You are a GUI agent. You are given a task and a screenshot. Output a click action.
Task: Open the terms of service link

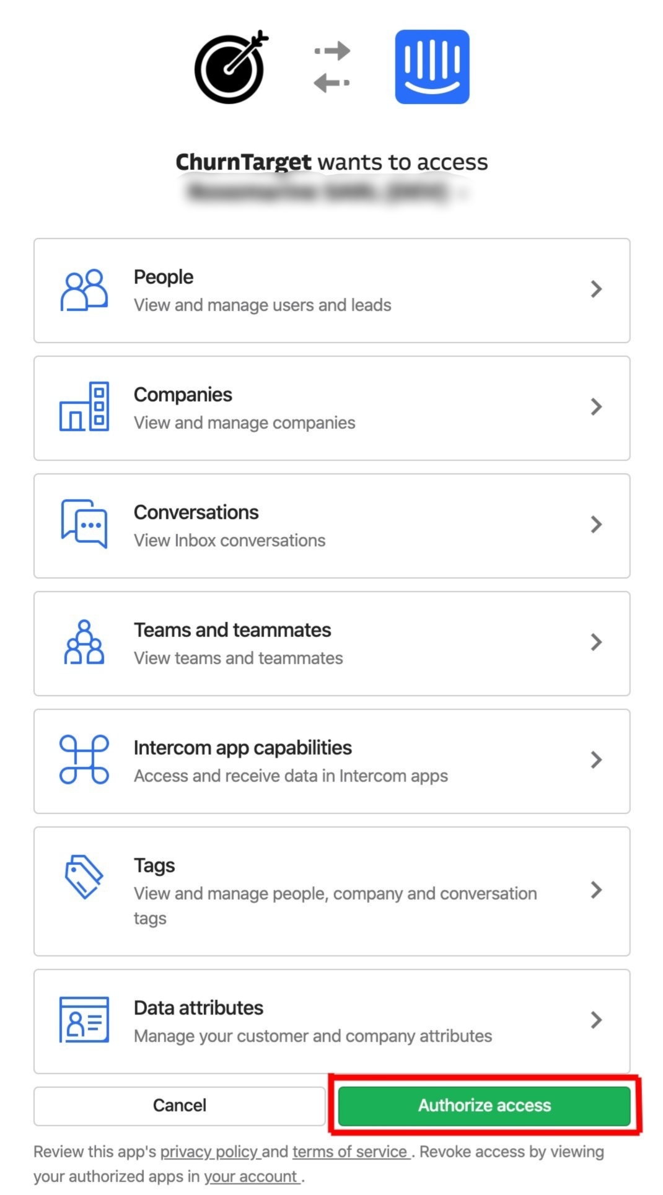[350, 1152]
